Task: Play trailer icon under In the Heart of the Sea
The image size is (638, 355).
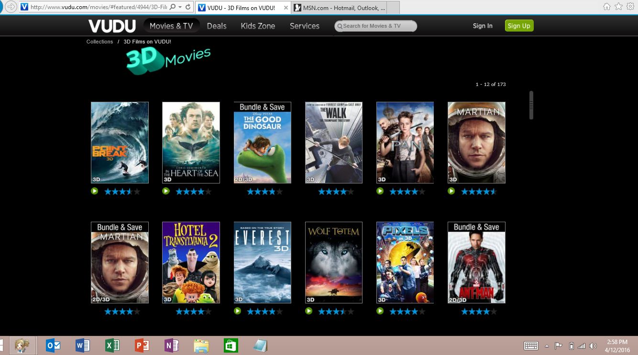Action: click(166, 191)
